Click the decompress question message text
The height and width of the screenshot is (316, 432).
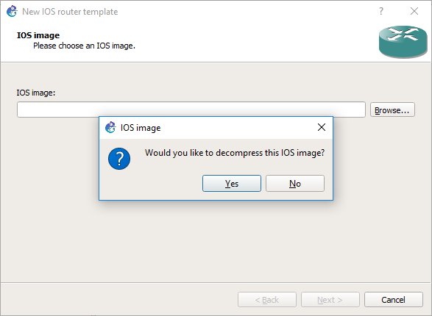click(x=235, y=153)
